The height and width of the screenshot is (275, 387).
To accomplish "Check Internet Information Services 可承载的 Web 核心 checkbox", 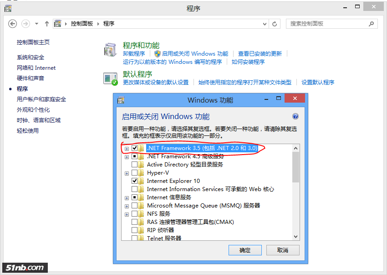I will click(134, 189).
